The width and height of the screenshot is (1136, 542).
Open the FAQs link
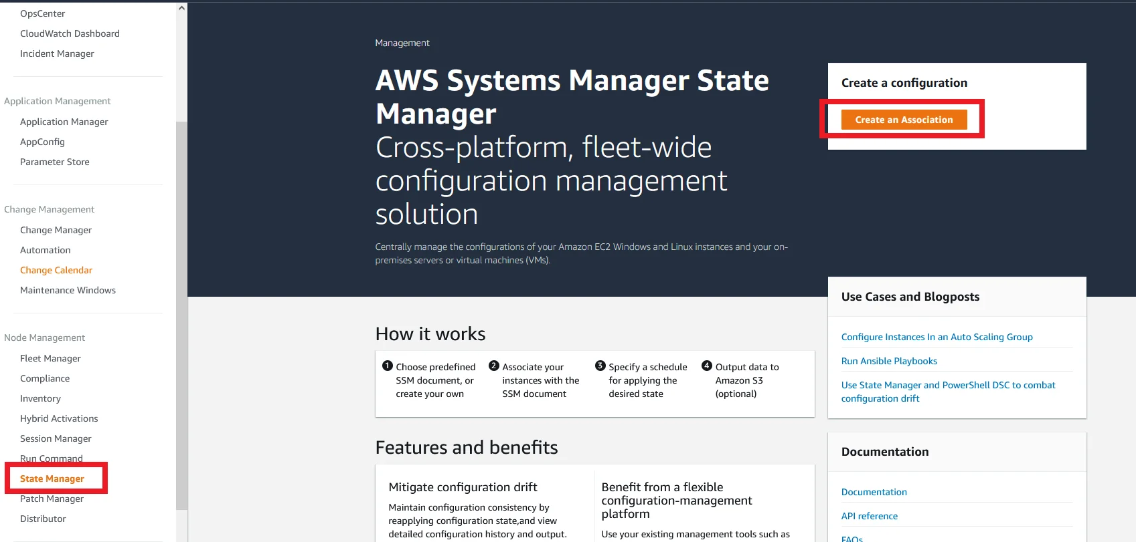(x=851, y=539)
